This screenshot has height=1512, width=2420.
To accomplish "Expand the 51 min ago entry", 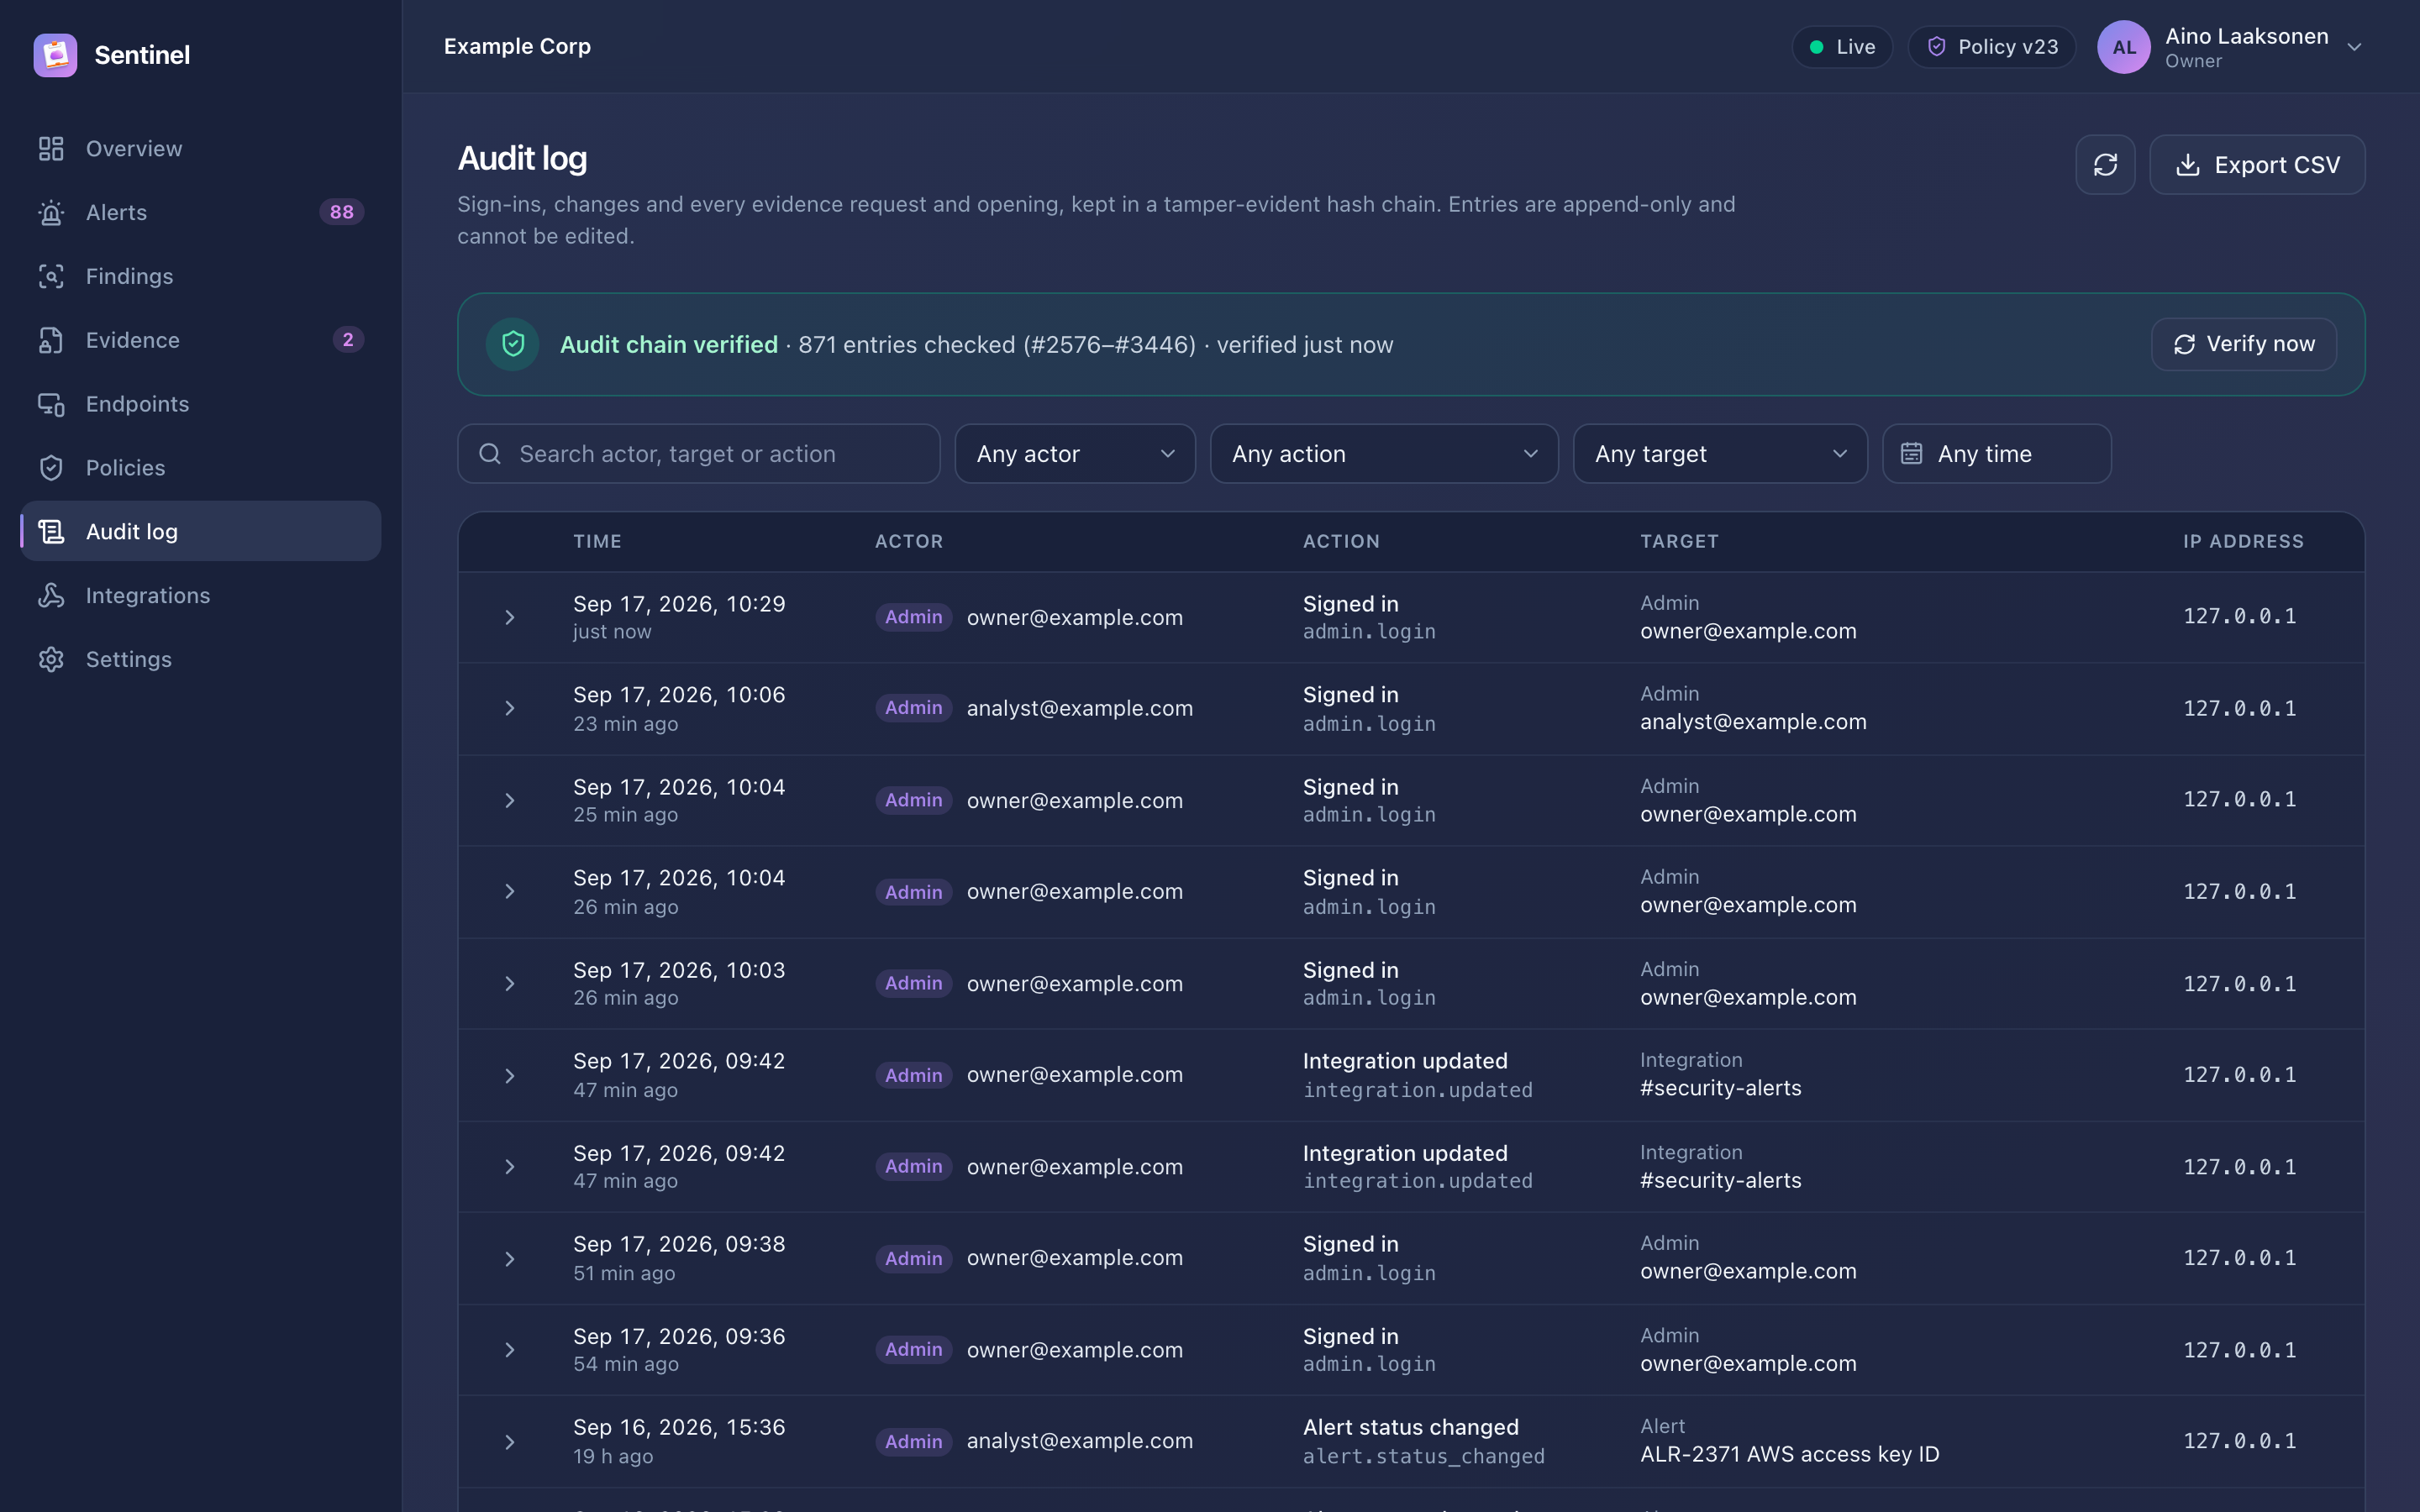I will coord(510,1259).
